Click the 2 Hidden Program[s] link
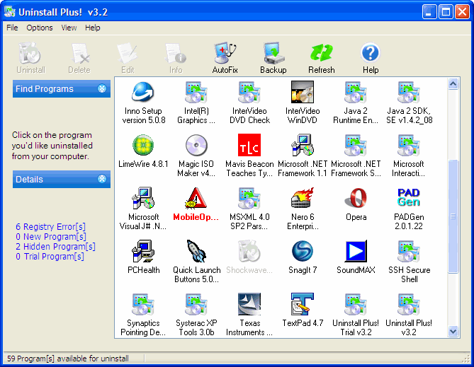The height and width of the screenshot is (367, 474). tap(55, 246)
